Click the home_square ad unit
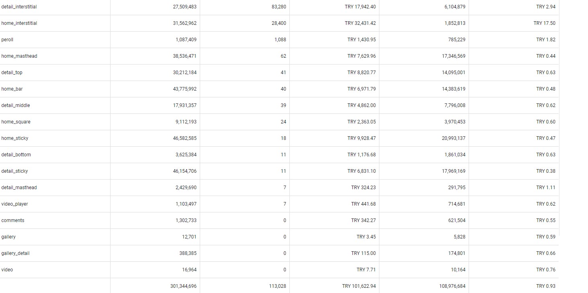The height and width of the screenshot is (293, 588). 16,122
